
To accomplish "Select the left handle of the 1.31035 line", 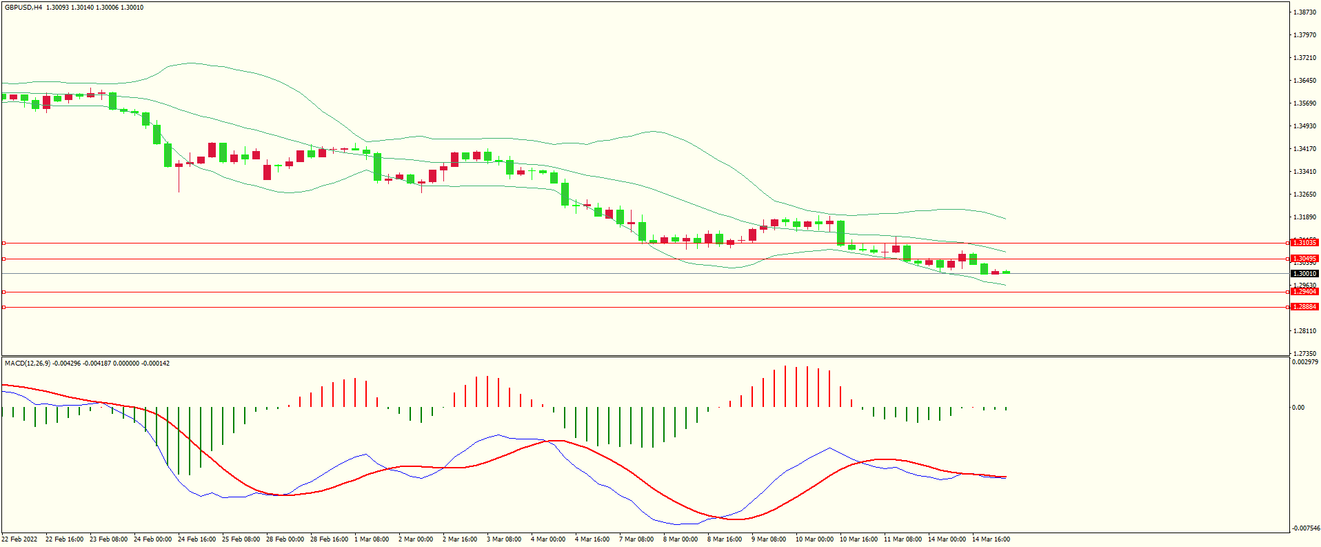I will point(3,243).
